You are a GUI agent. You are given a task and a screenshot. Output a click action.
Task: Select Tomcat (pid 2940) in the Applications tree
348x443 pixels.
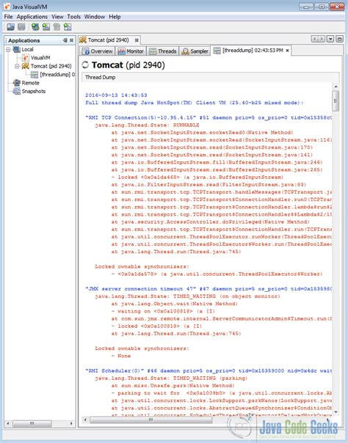(x=47, y=66)
